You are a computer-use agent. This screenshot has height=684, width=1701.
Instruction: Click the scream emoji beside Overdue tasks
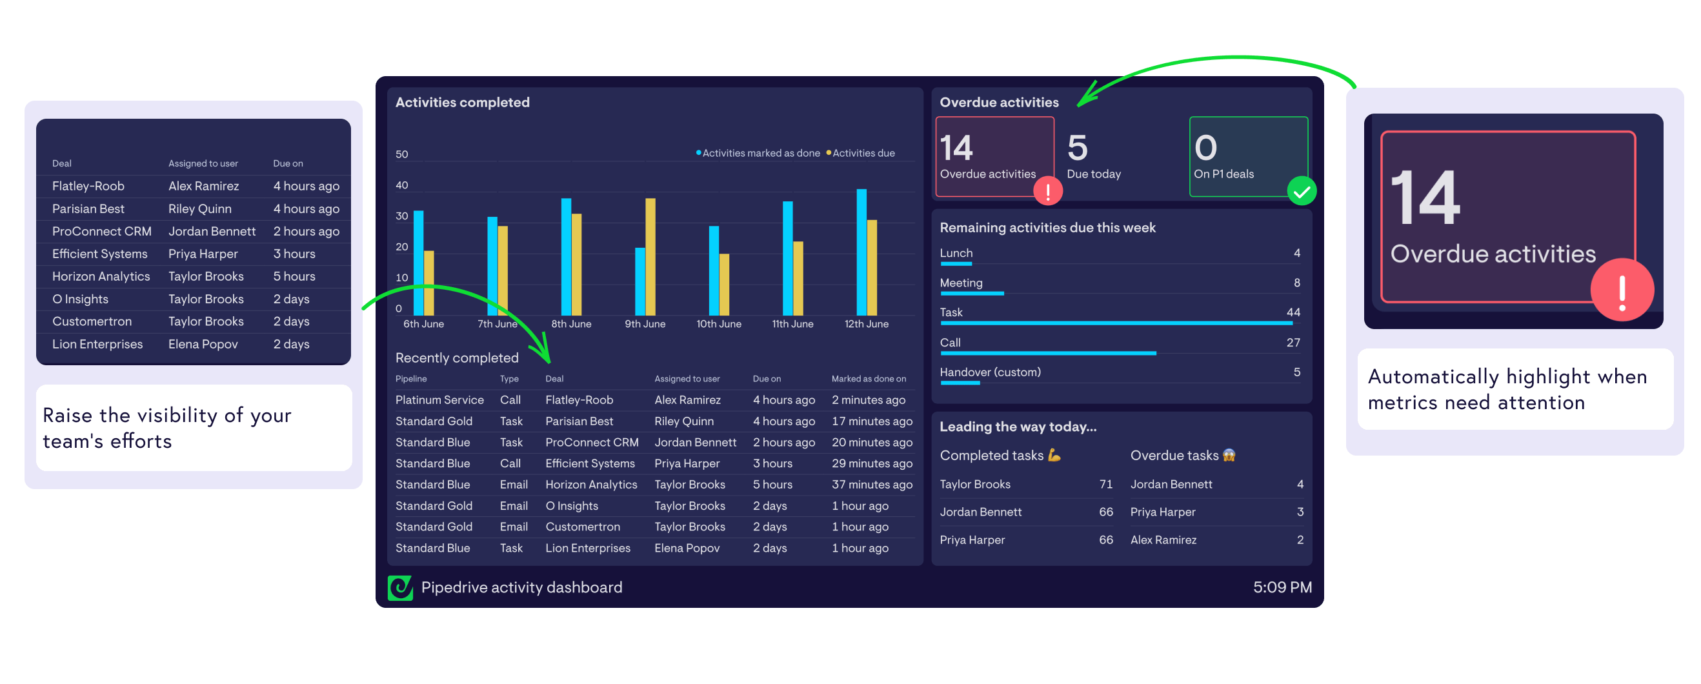[1229, 456]
